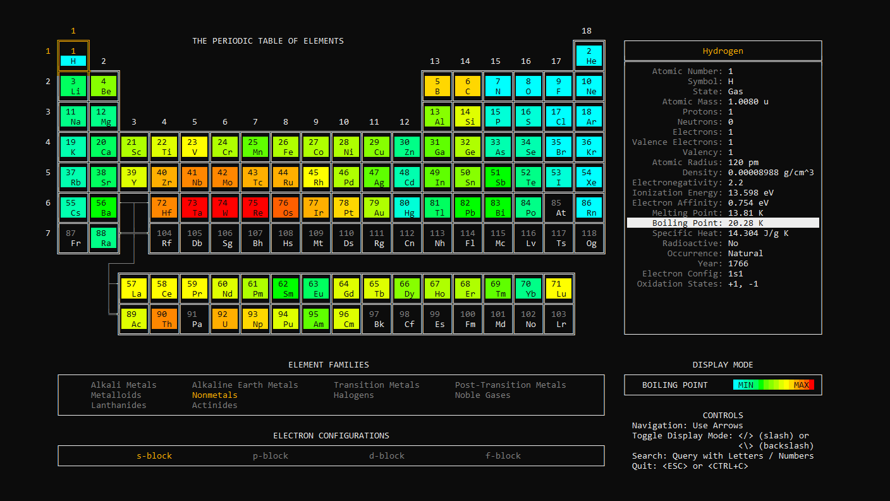Image resolution: width=890 pixels, height=501 pixels.
Task: Select Francium in period 7
Action: coord(73,238)
